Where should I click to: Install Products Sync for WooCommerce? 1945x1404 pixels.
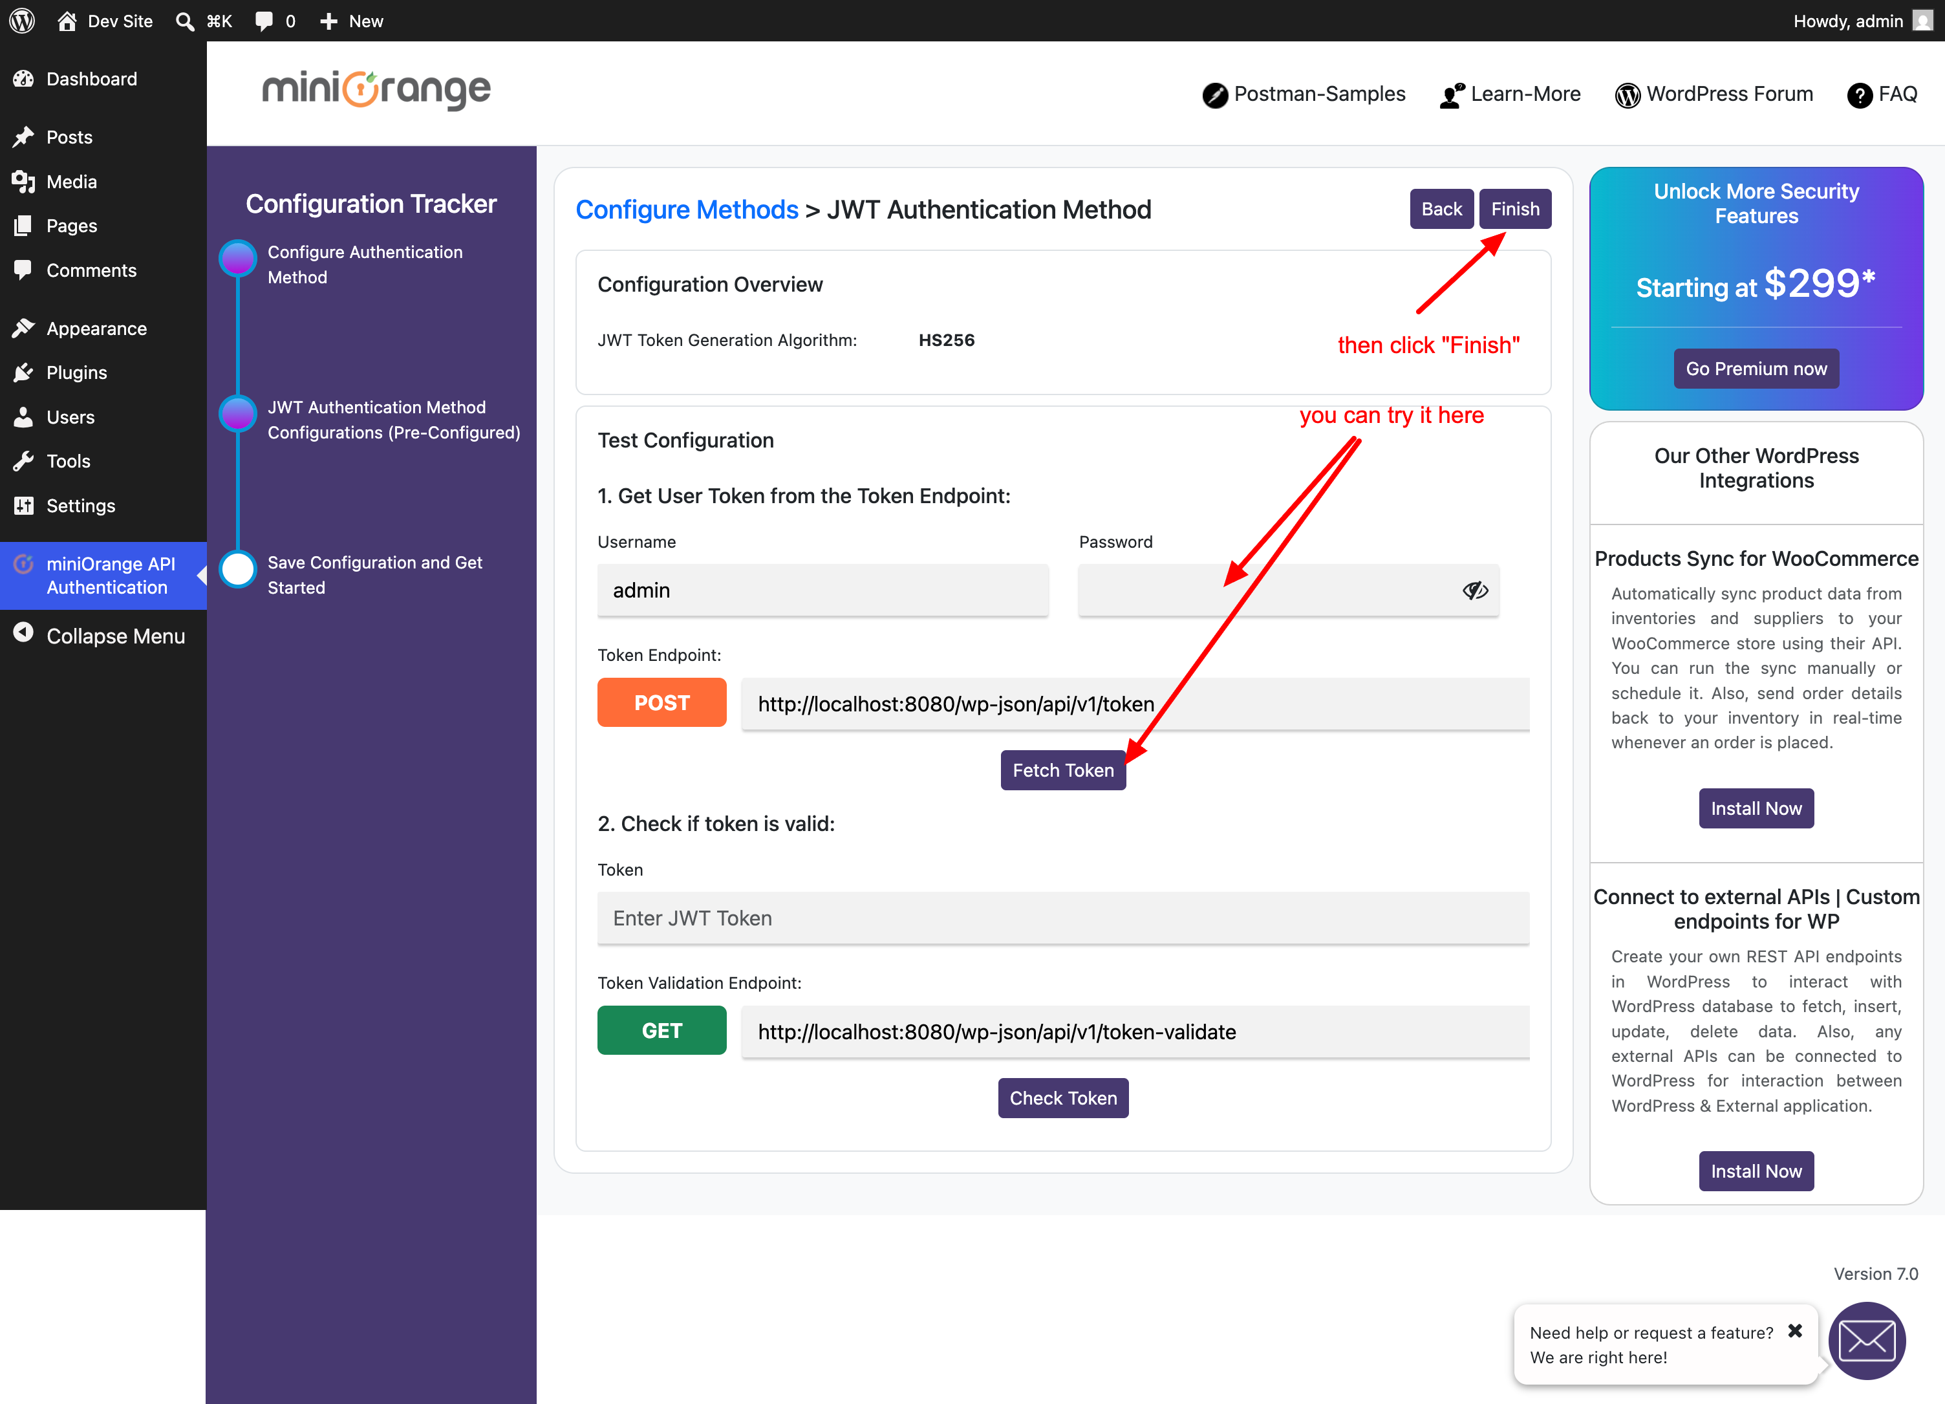[x=1756, y=808]
